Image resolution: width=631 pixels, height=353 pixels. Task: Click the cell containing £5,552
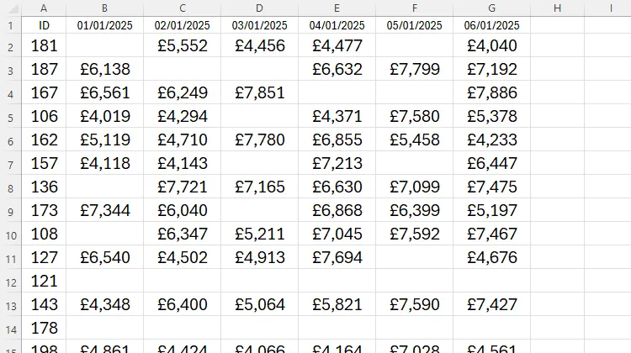coord(183,45)
